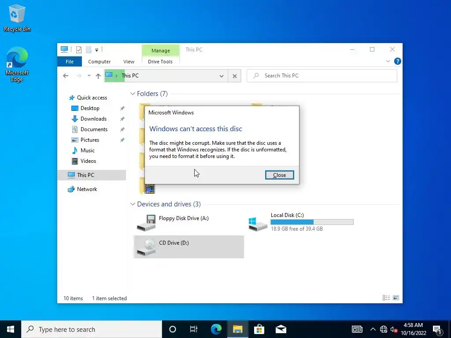Collapse the Folders (7) group
The image size is (451, 338).
(x=133, y=94)
